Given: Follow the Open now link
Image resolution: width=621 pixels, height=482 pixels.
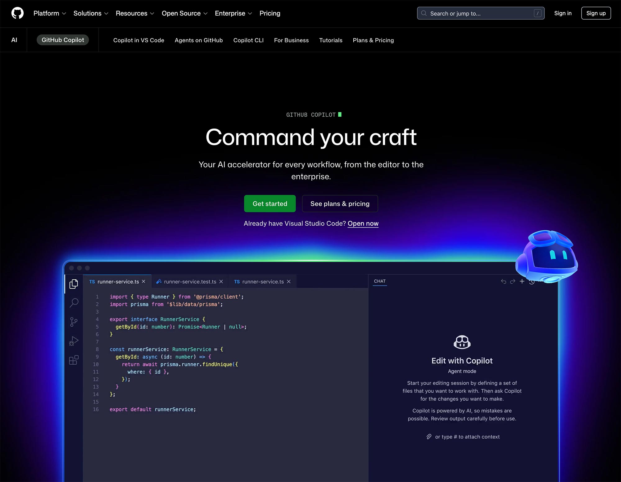Looking at the screenshot, I should [363, 223].
